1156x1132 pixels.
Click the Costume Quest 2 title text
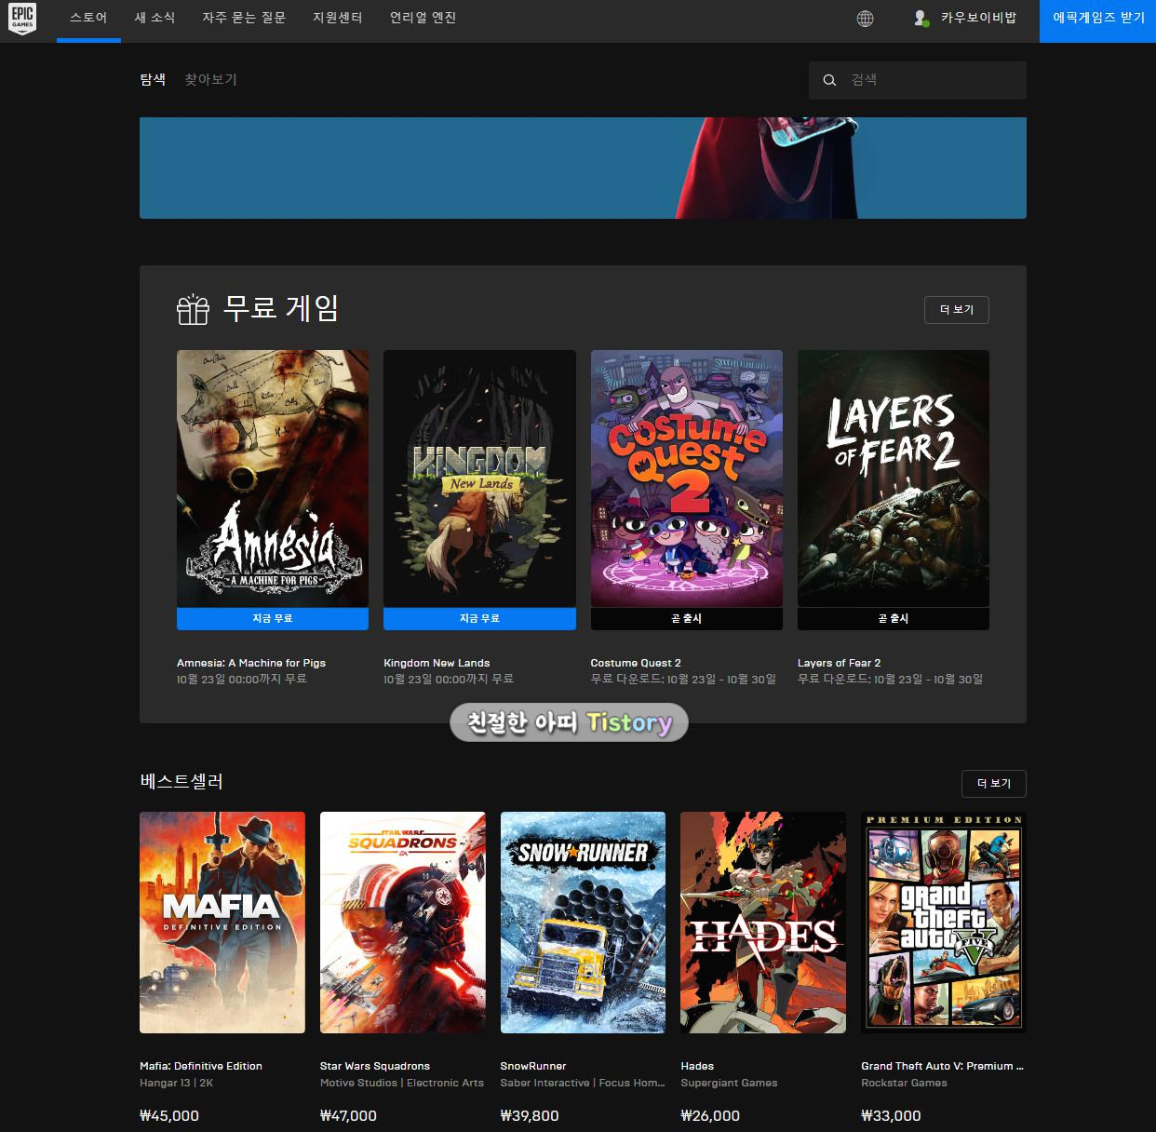point(636,663)
